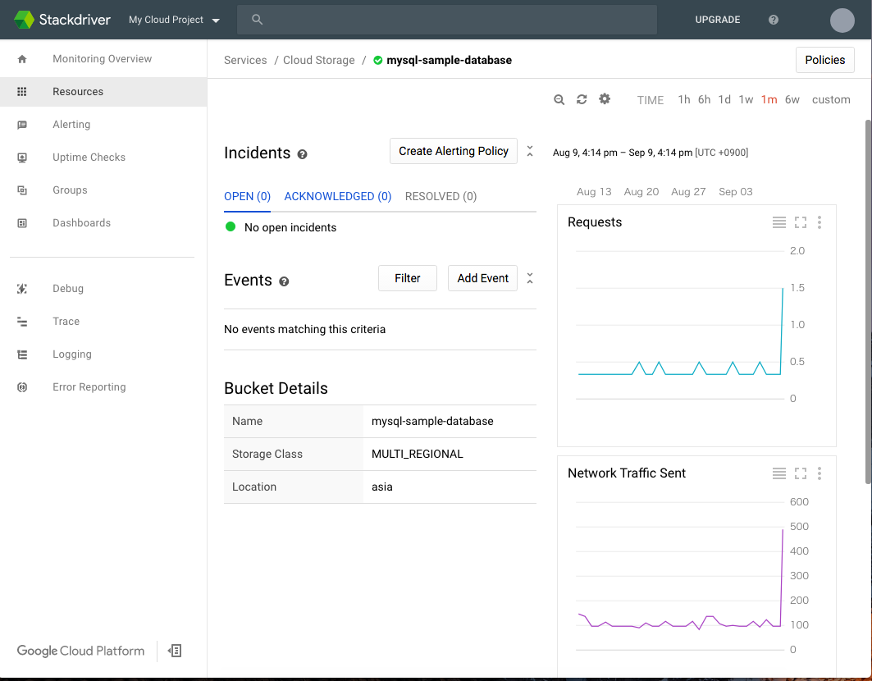
Task: Select the 6h time range
Action: click(704, 99)
